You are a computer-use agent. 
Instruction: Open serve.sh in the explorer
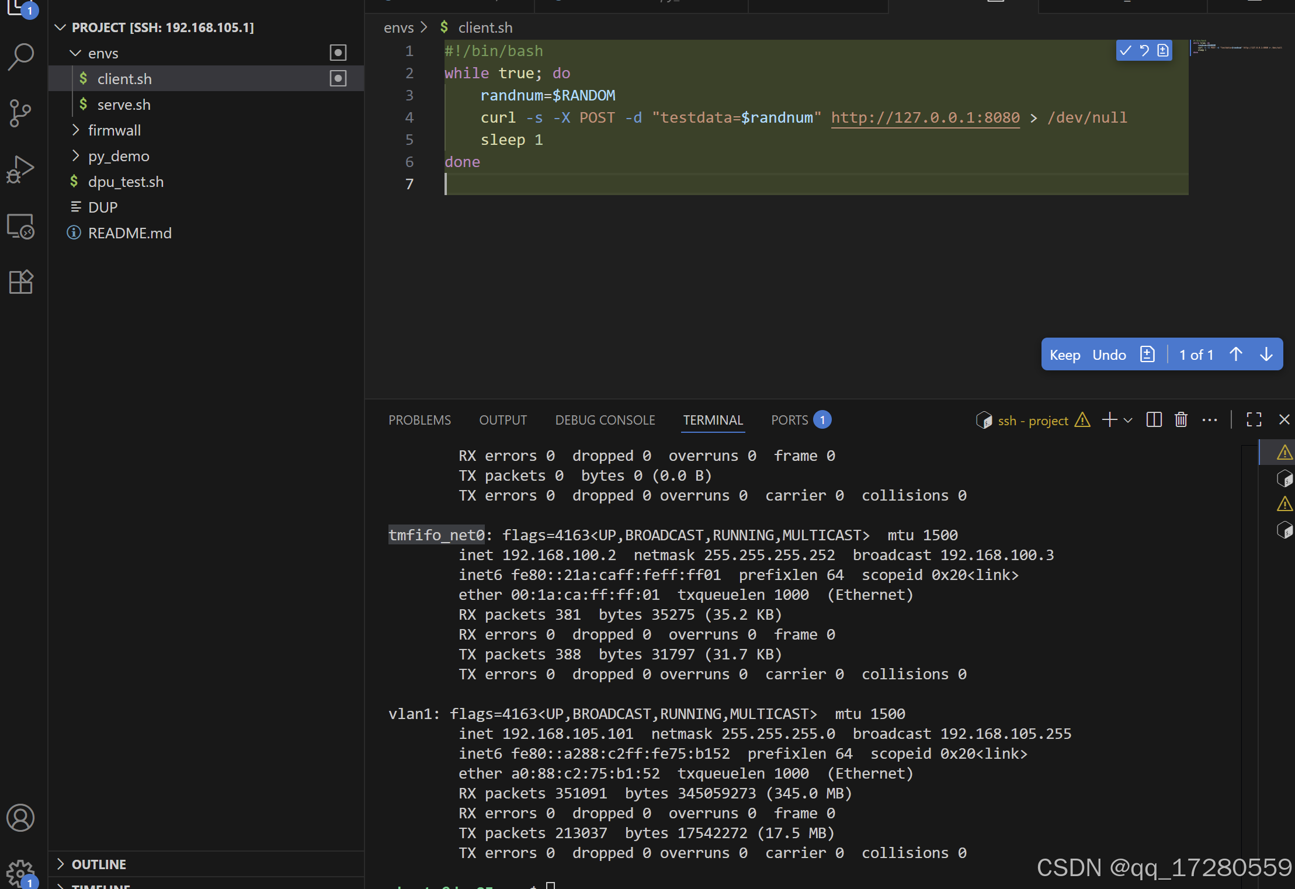click(x=206, y=105)
